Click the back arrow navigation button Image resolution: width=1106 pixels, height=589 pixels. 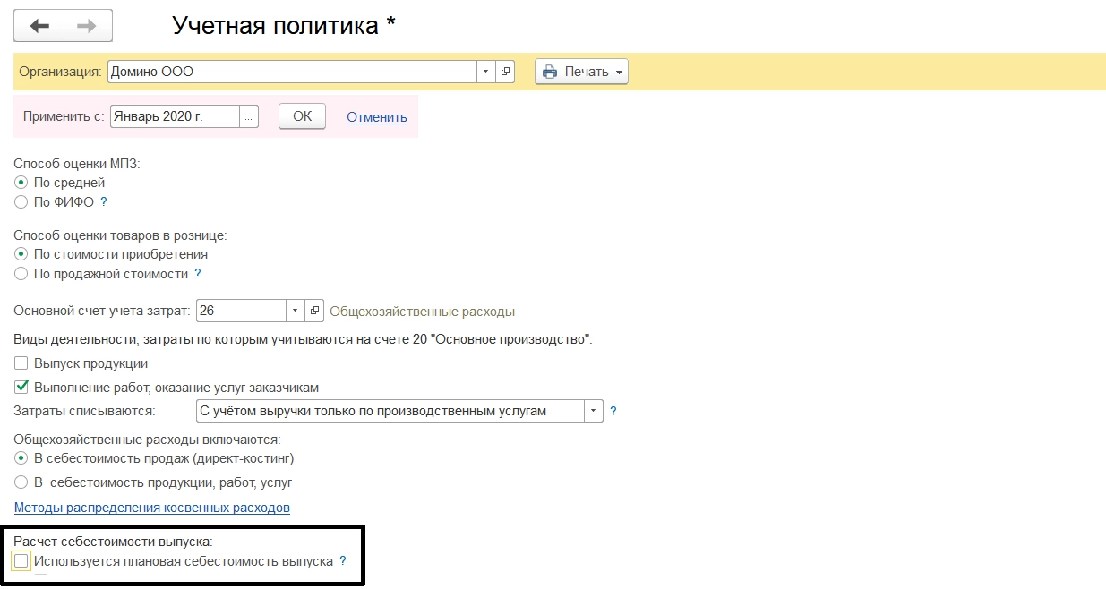click(39, 26)
